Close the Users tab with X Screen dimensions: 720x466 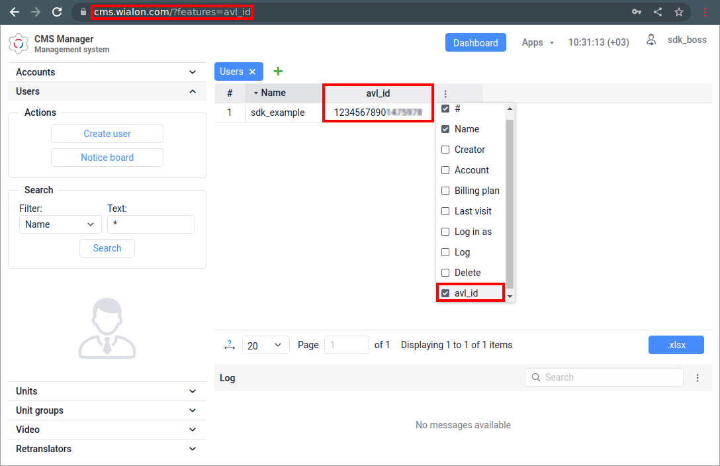(x=252, y=71)
